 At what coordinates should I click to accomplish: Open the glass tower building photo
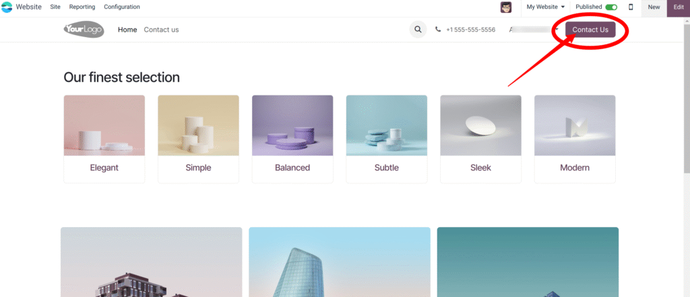click(x=340, y=262)
